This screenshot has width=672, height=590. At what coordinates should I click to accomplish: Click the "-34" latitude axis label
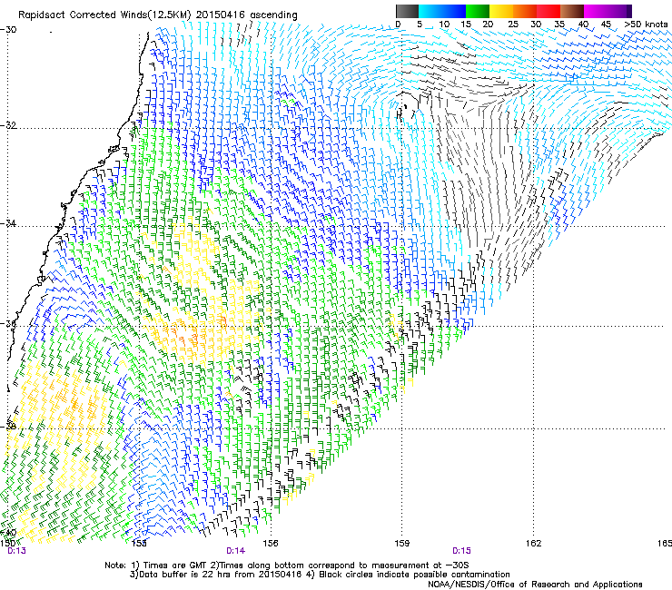[x=8, y=223]
